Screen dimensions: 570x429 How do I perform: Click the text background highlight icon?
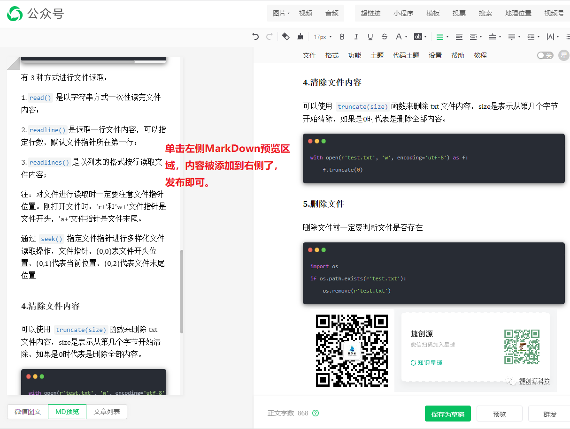pos(417,37)
